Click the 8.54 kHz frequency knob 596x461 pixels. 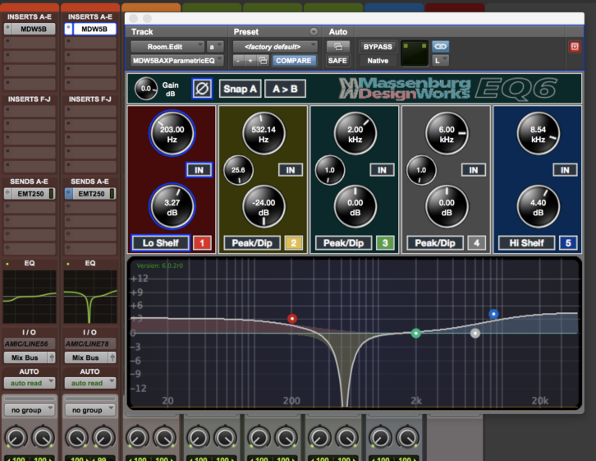(x=539, y=133)
